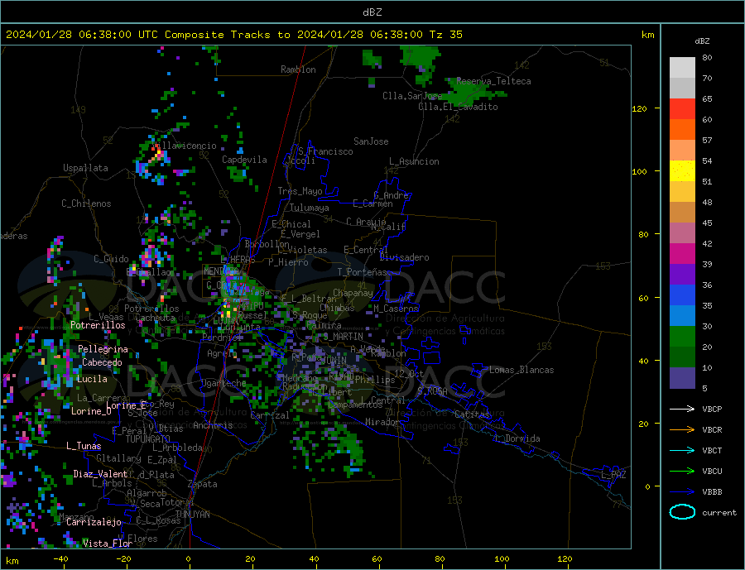Click the Clla.El_Cavadito map label
Screen dimensions: 745x570
(458, 107)
